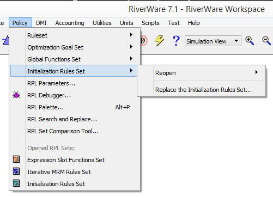
Task: Click the blue triangle toolbar icon
Action: tap(6, 40)
